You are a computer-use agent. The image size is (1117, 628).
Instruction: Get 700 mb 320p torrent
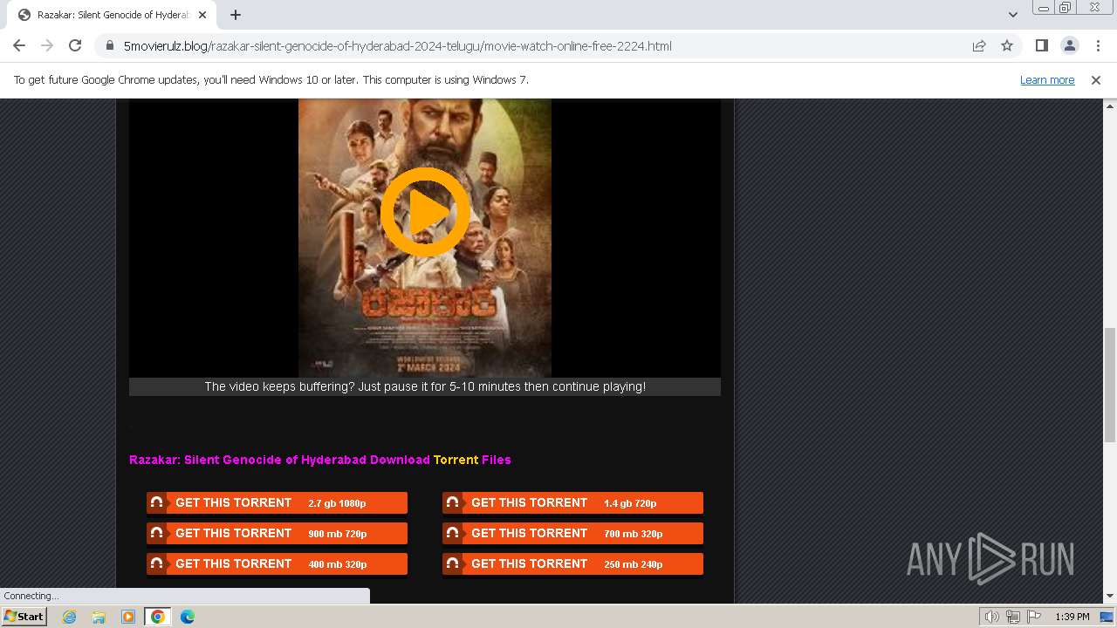(573, 533)
